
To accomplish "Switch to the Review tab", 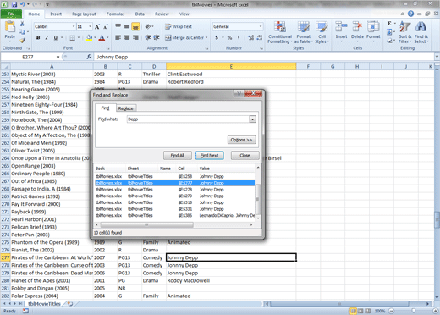I will 162,14.
